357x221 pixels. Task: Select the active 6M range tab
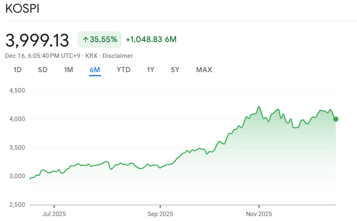tap(95, 70)
